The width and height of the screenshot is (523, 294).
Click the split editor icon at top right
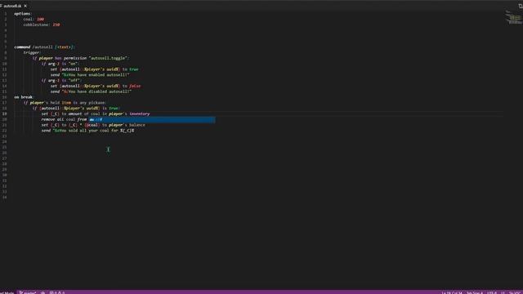(x=521, y=6)
